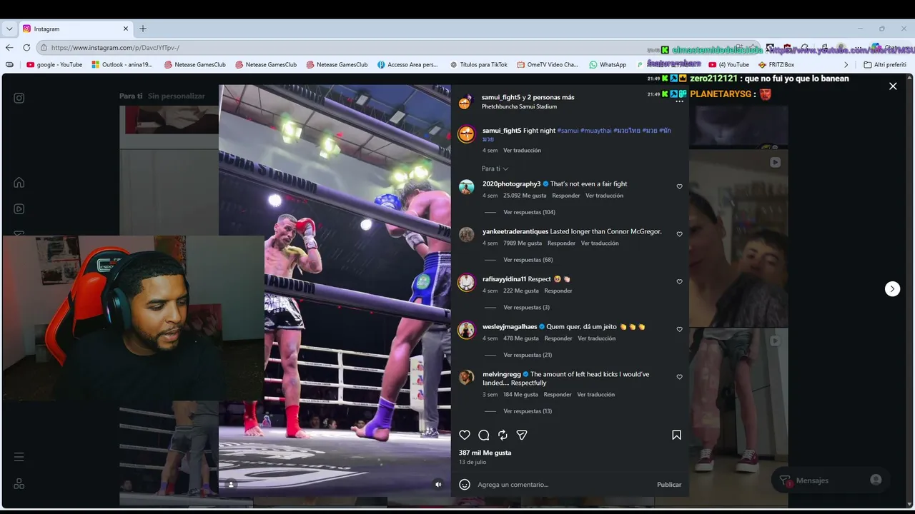
Task: Go to the next post arrow
Action: (x=892, y=288)
